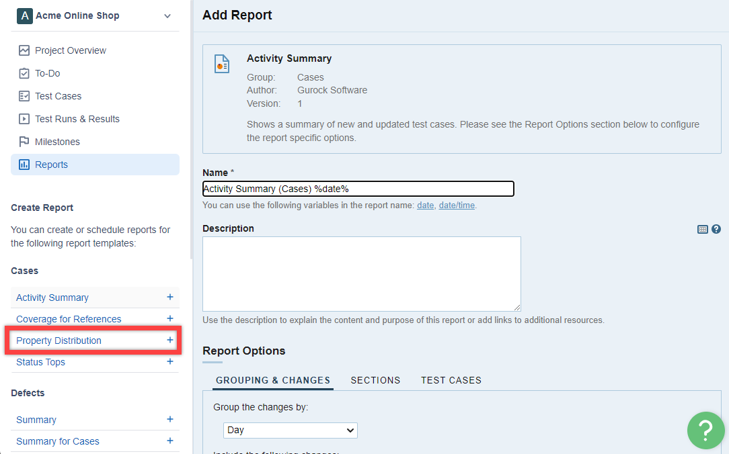Viewport: 729px width, 454px height.
Task: Switch to the Test Cases report tab
Action: click(451, 380)
